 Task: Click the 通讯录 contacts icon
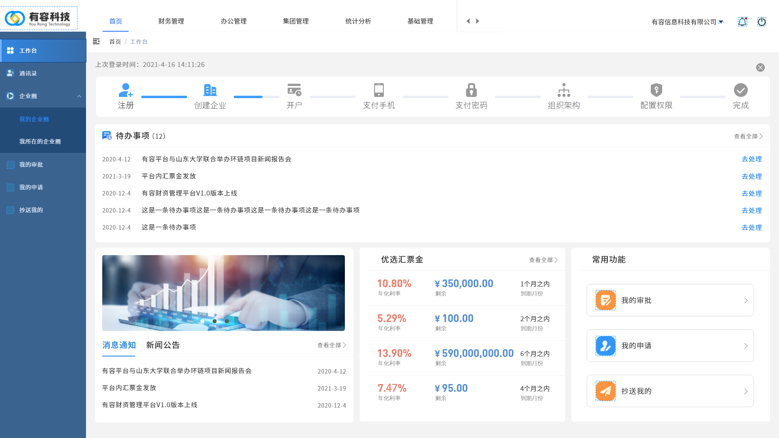[11, 73]
